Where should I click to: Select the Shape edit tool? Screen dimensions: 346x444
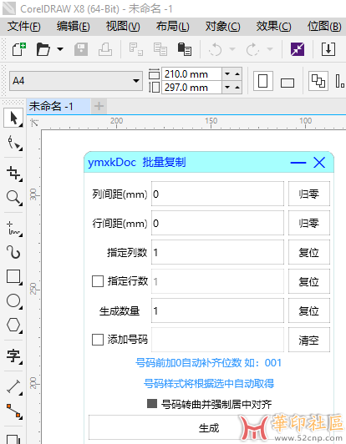14,143
